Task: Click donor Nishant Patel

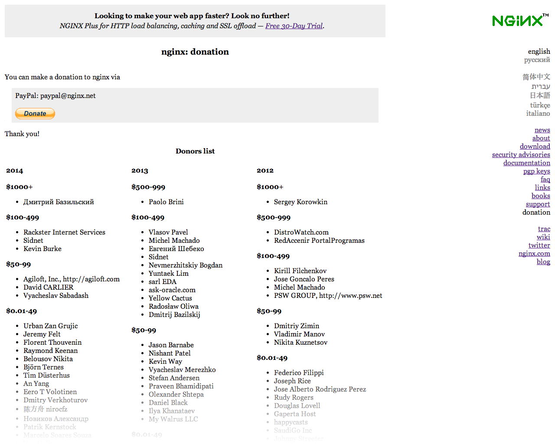Action: (170, 353)
